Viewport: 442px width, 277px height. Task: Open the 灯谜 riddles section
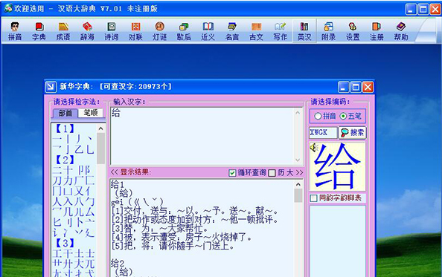click(x=160, y=31)
